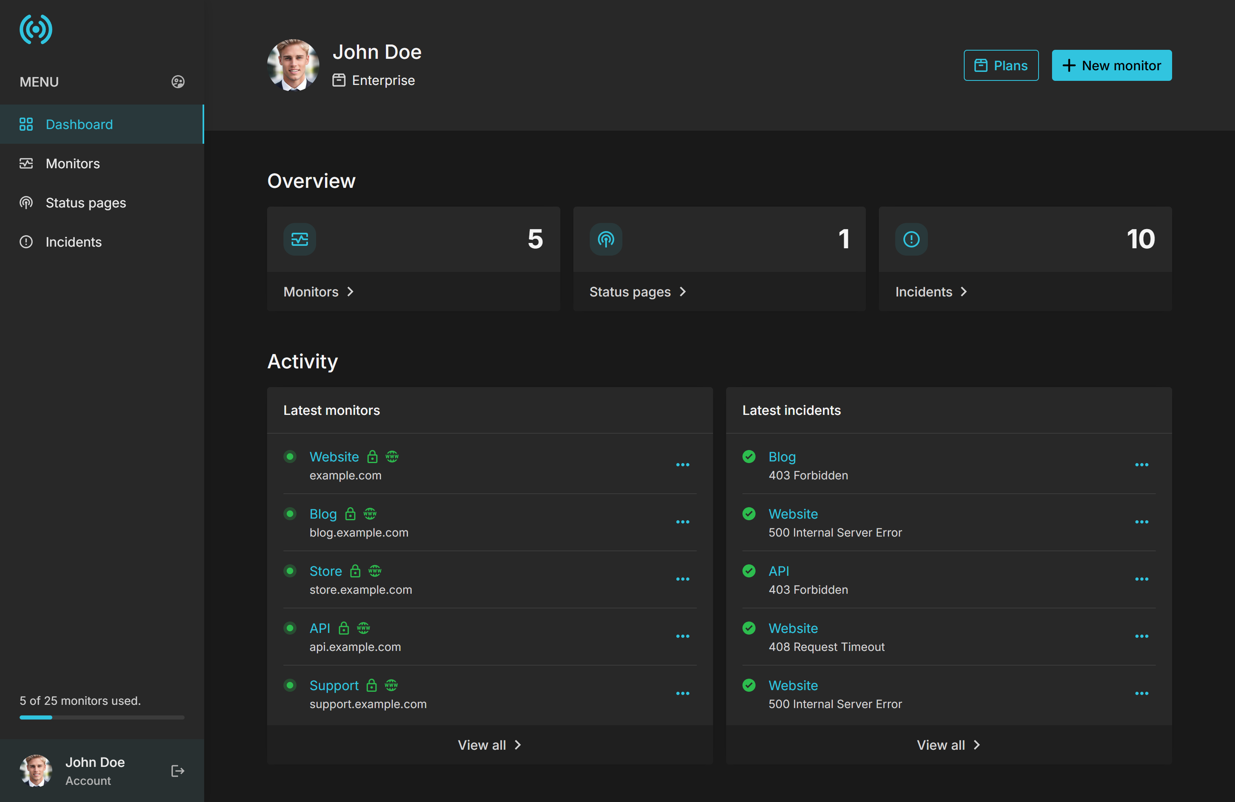Screen dimensions: 1235x802
Task: Click the monitors icon in Overview card
Action: click(x=299, y=239)
